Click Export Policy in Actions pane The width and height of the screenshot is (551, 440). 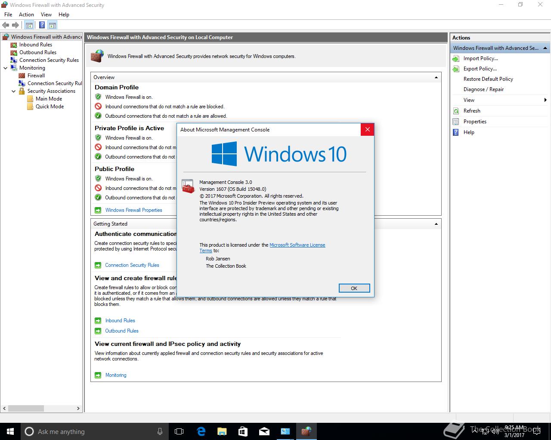(x=480, y=69)
